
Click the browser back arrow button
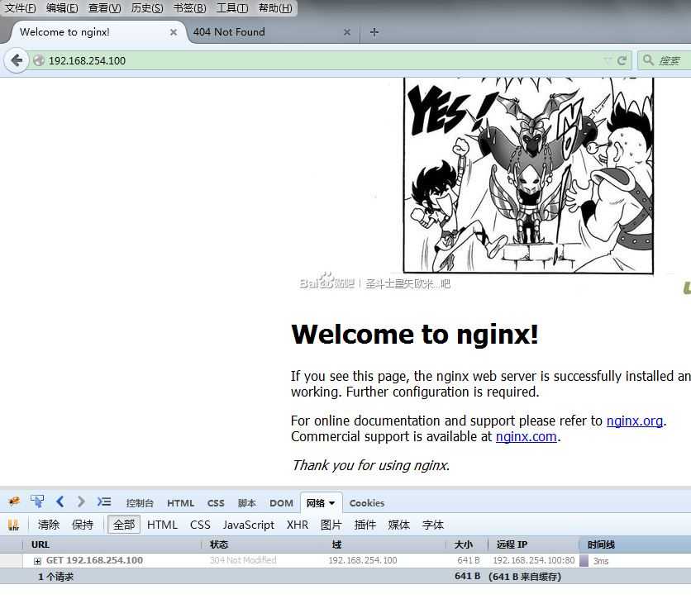(x=17, y=60)
